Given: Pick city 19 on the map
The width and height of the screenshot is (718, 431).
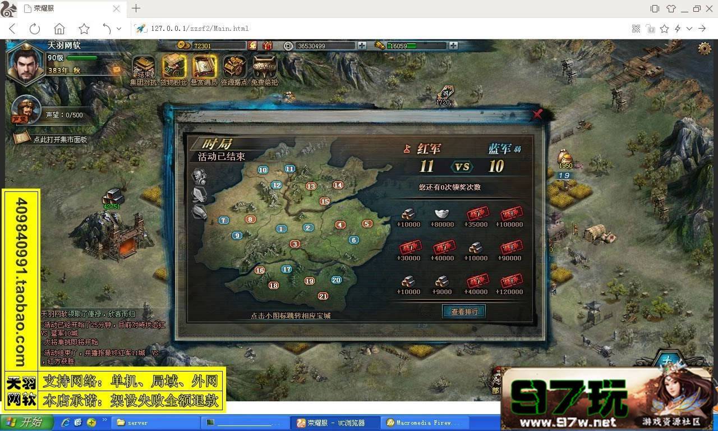Looking at the screenshot, I should click(x=309, y=281).
